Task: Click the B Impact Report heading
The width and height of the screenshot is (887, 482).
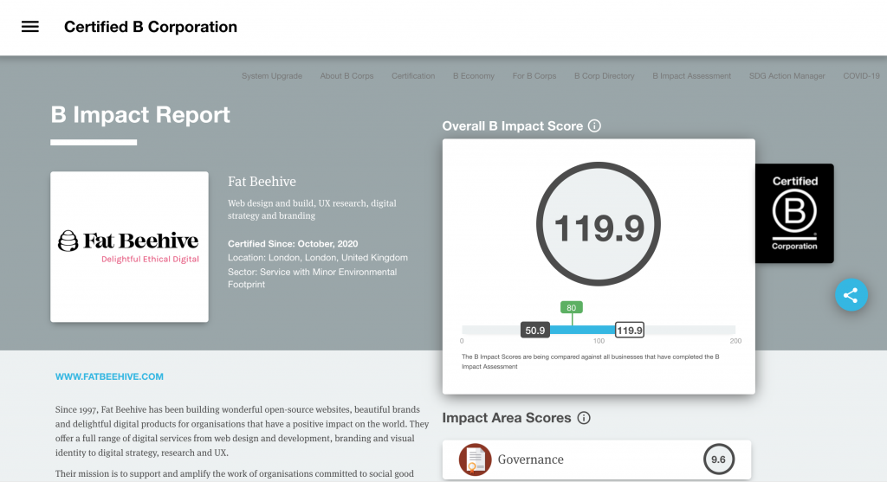Action: pos(140,115)
